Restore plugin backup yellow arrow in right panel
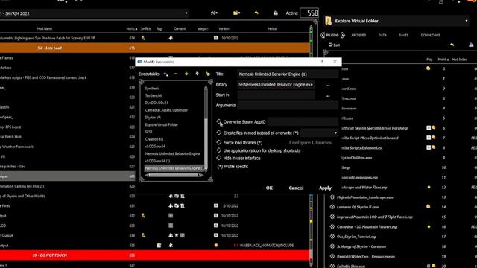Viewport: 477px width, 268px height. [452, 45]
